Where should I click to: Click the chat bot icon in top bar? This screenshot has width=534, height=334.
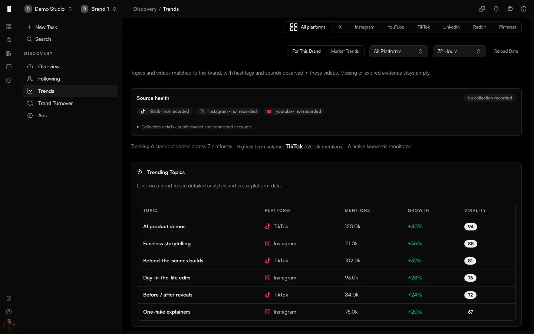click(510, 9)
